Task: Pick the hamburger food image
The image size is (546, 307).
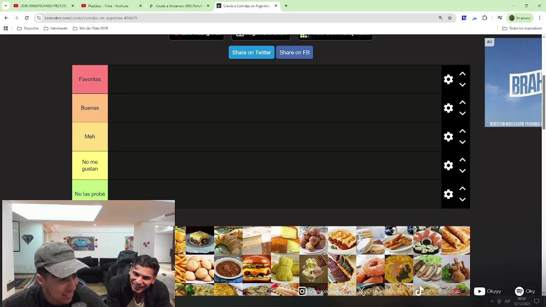Action: tap(256, 269)
